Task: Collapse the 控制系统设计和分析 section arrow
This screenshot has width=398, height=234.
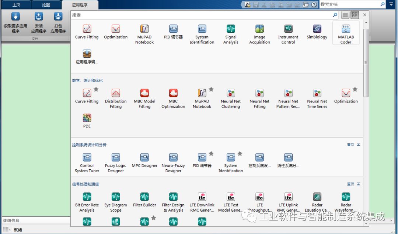Action: [359, 145]
